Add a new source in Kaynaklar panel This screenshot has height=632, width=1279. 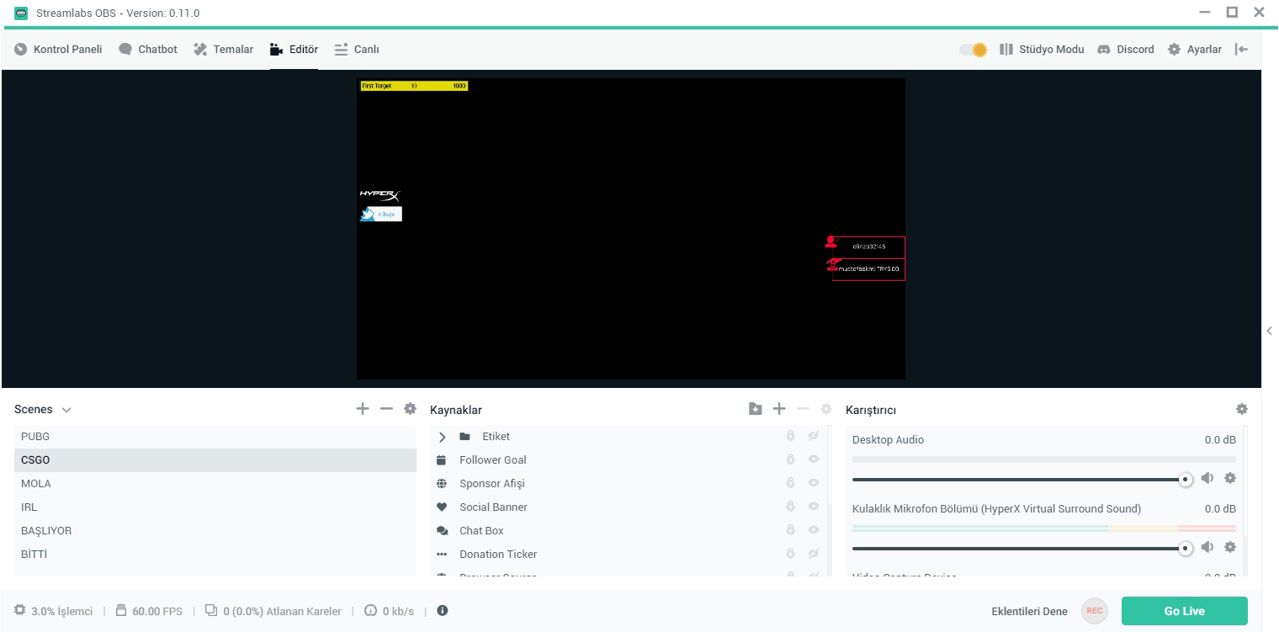tap(779, 409)
